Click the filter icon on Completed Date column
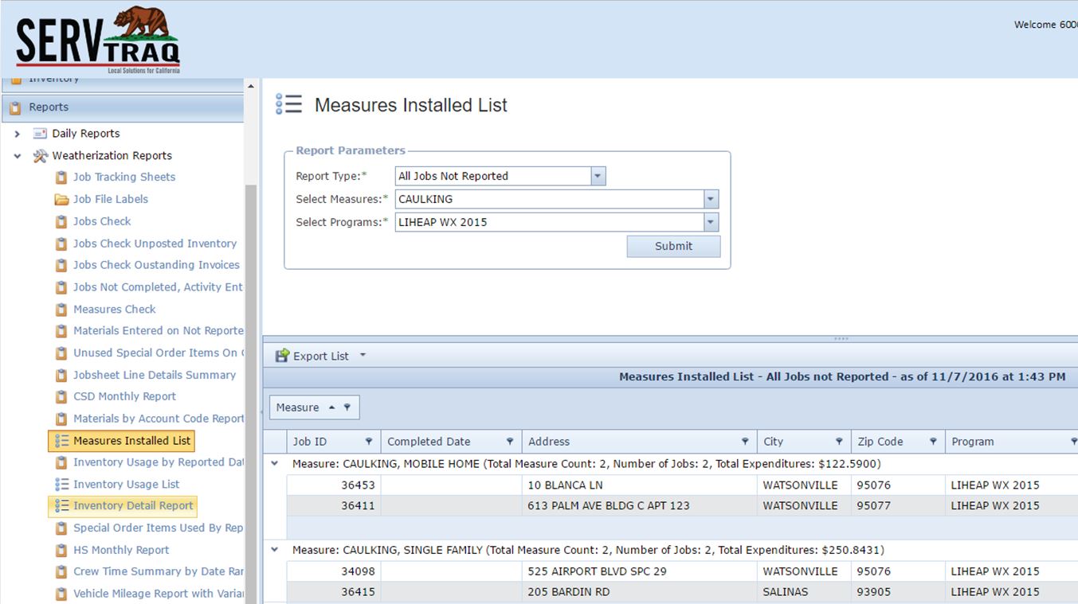Screen dimensions: 1078x604 click(510, 441)
